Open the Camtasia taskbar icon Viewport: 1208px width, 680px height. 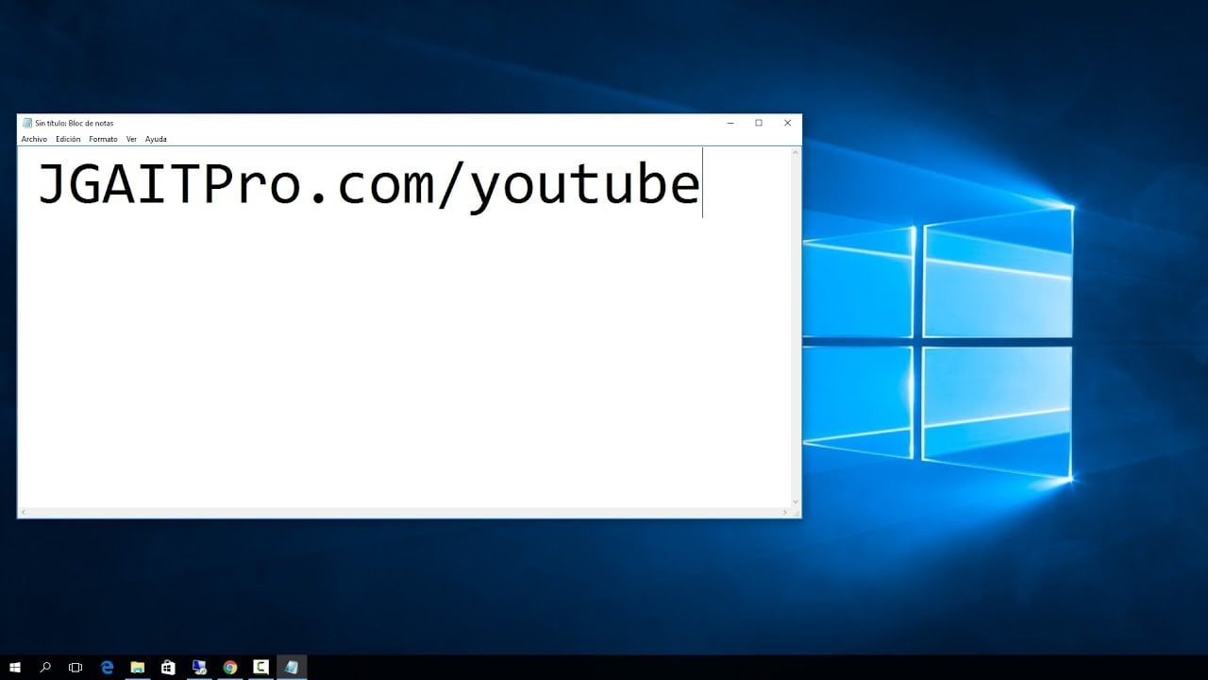coord(260,668)
